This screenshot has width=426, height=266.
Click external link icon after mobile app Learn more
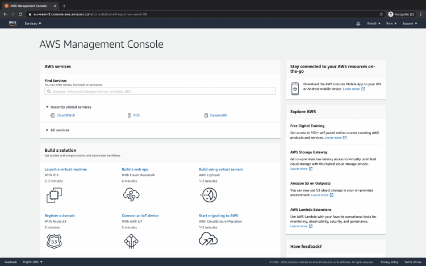tap(364, 89)
